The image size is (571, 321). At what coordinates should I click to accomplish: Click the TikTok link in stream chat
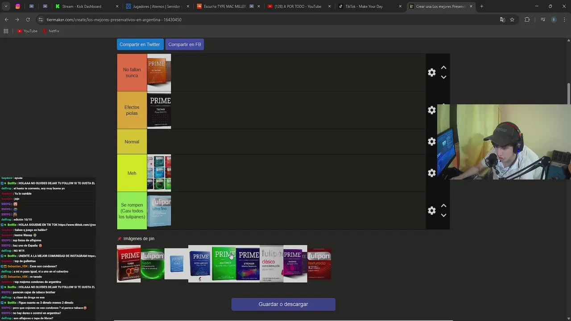[76, 225]
